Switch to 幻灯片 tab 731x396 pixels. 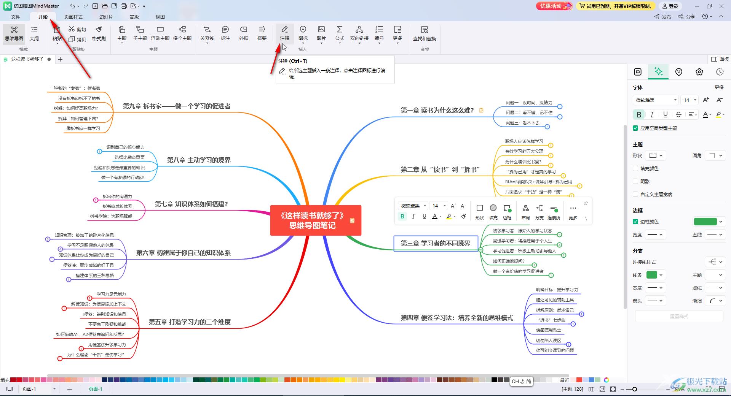point(106,17)
